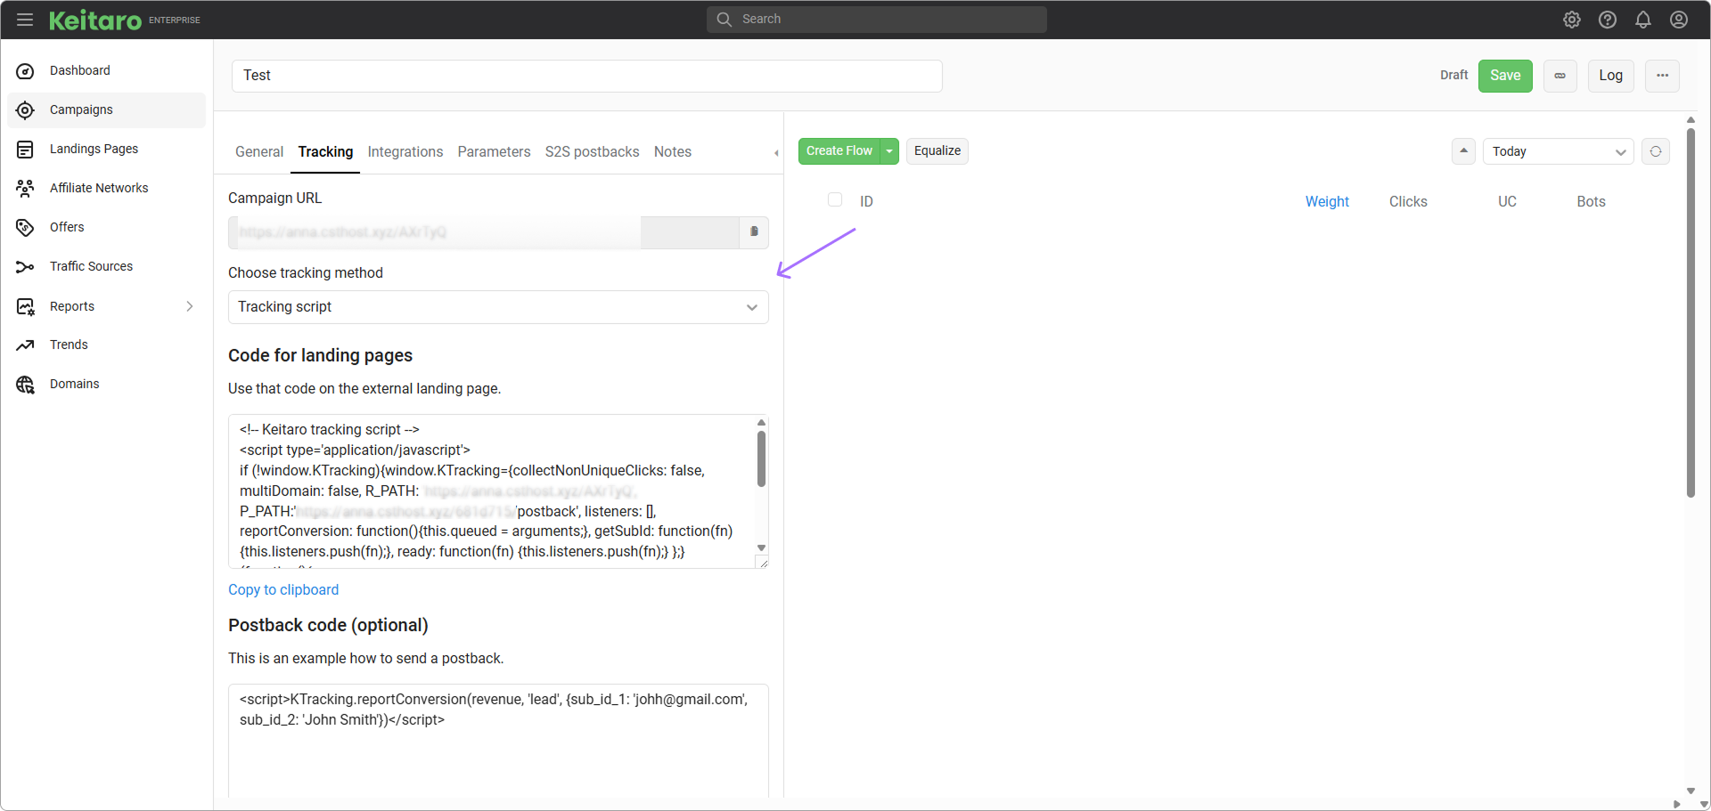Click Copy to clipboard link
Image resolution: width=1711 pixels, height=811 pixels.
(283, 590)
